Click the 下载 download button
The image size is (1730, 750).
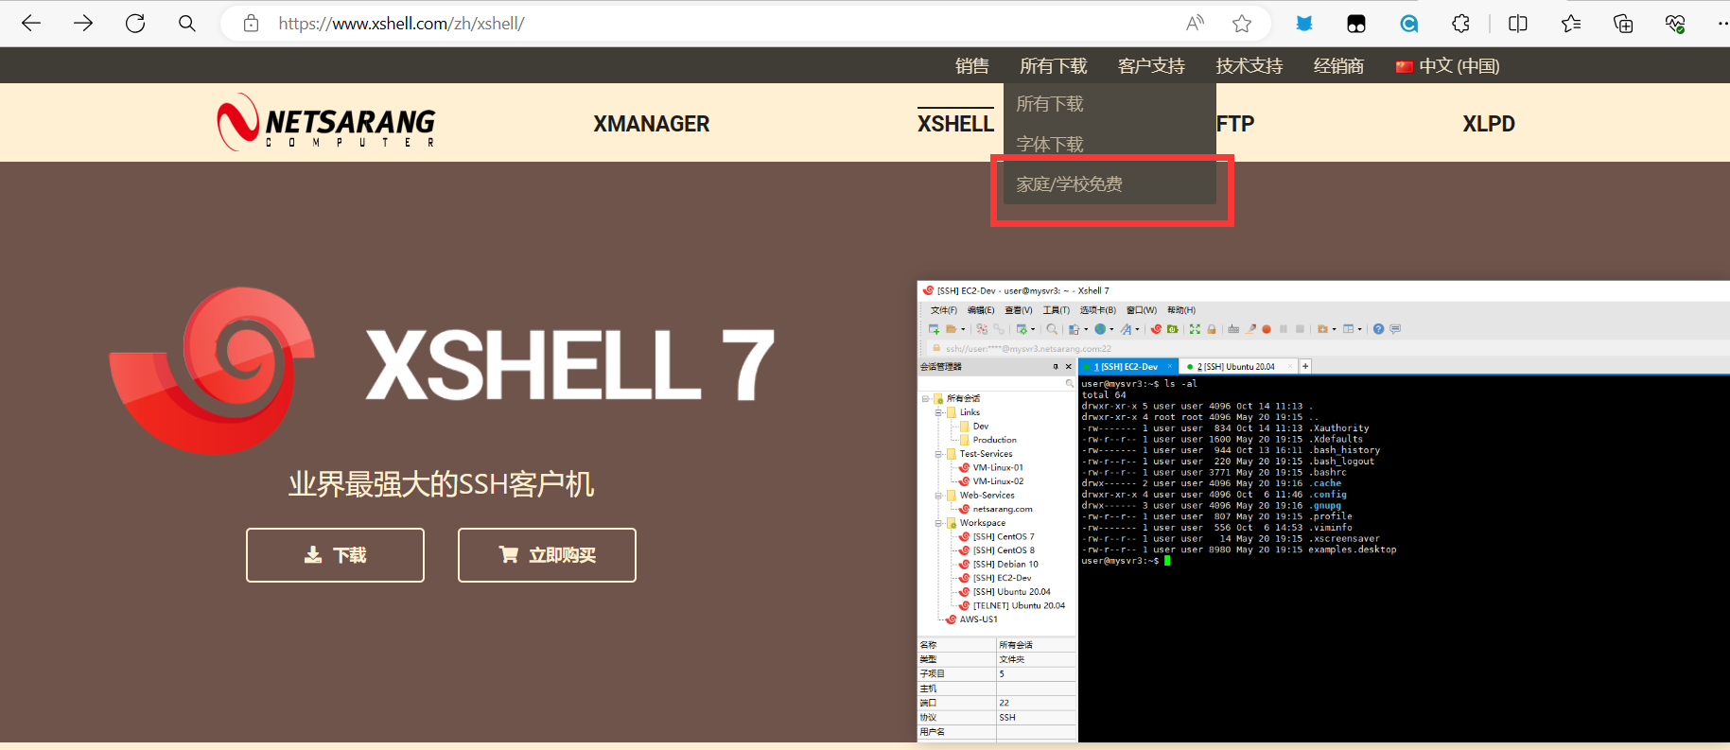[x=335, y=555]
